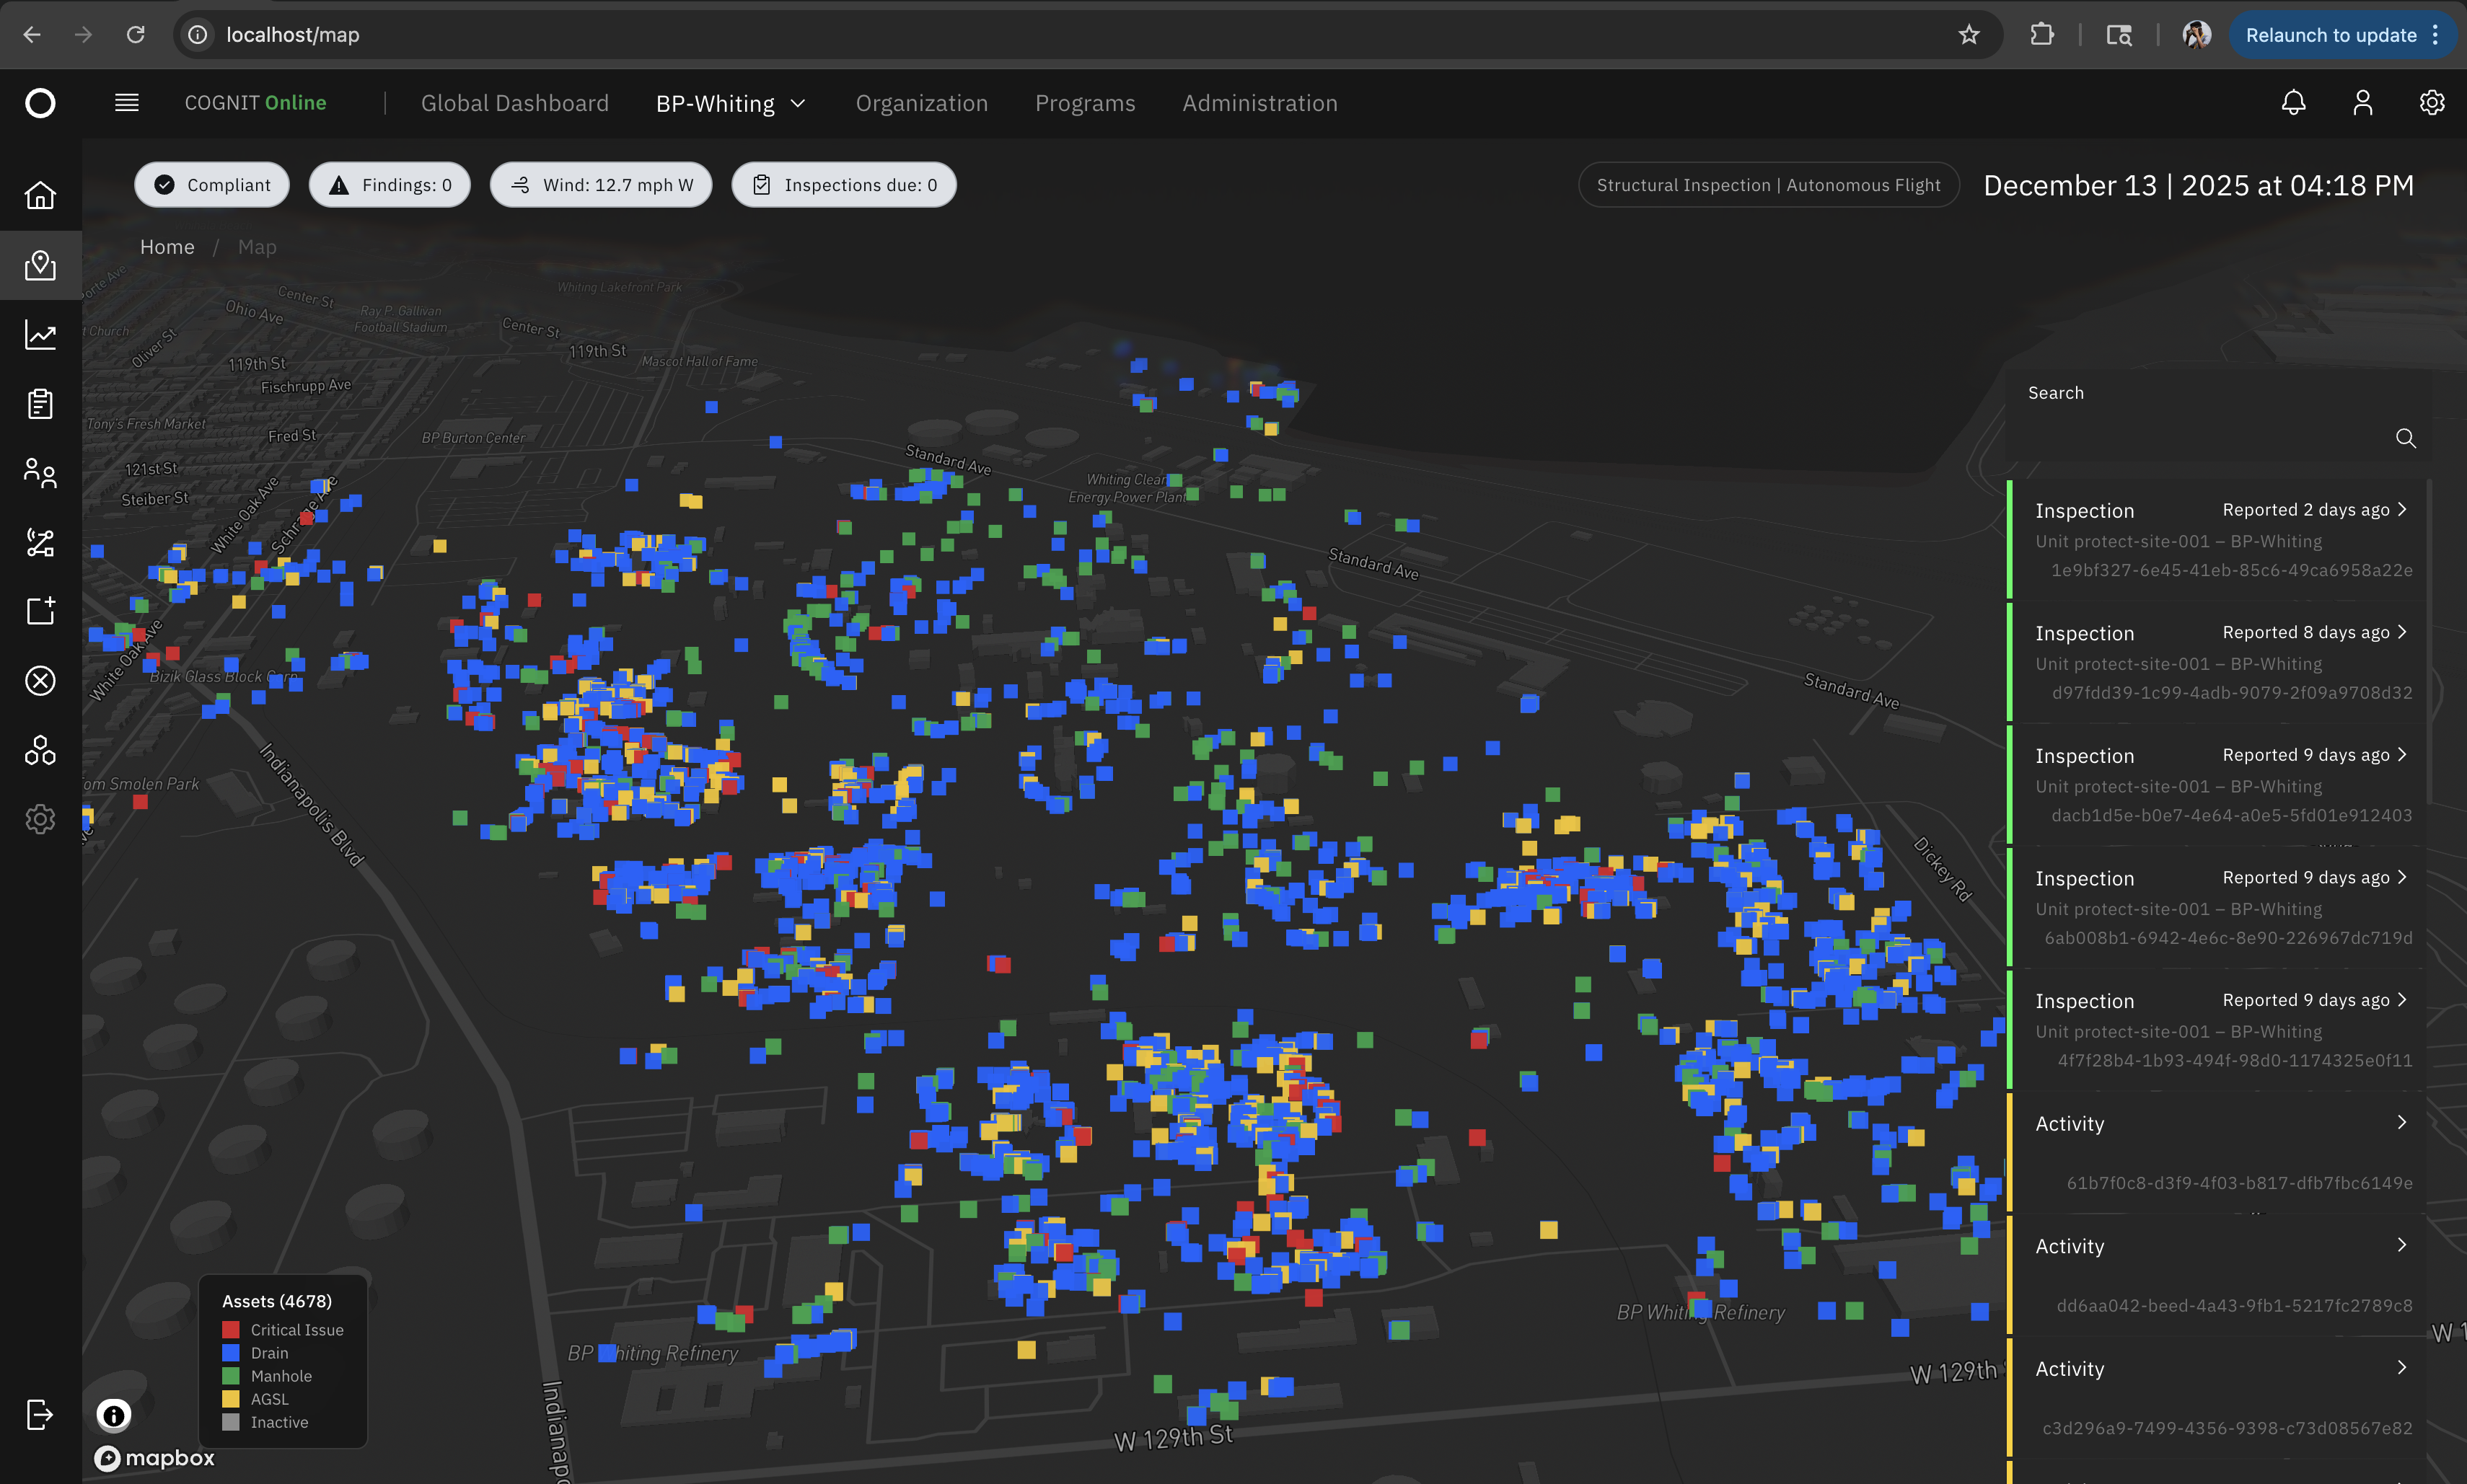The image size is (2467, 1484).
Task: Toggle the Findings: 0 filter chip
Action: pyautogui.click(x=389, y=184)
